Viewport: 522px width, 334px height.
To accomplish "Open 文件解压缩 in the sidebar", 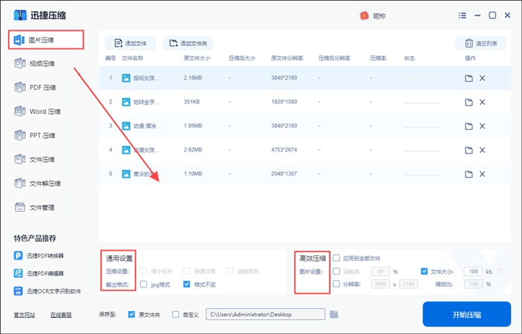I will point(46,183).
